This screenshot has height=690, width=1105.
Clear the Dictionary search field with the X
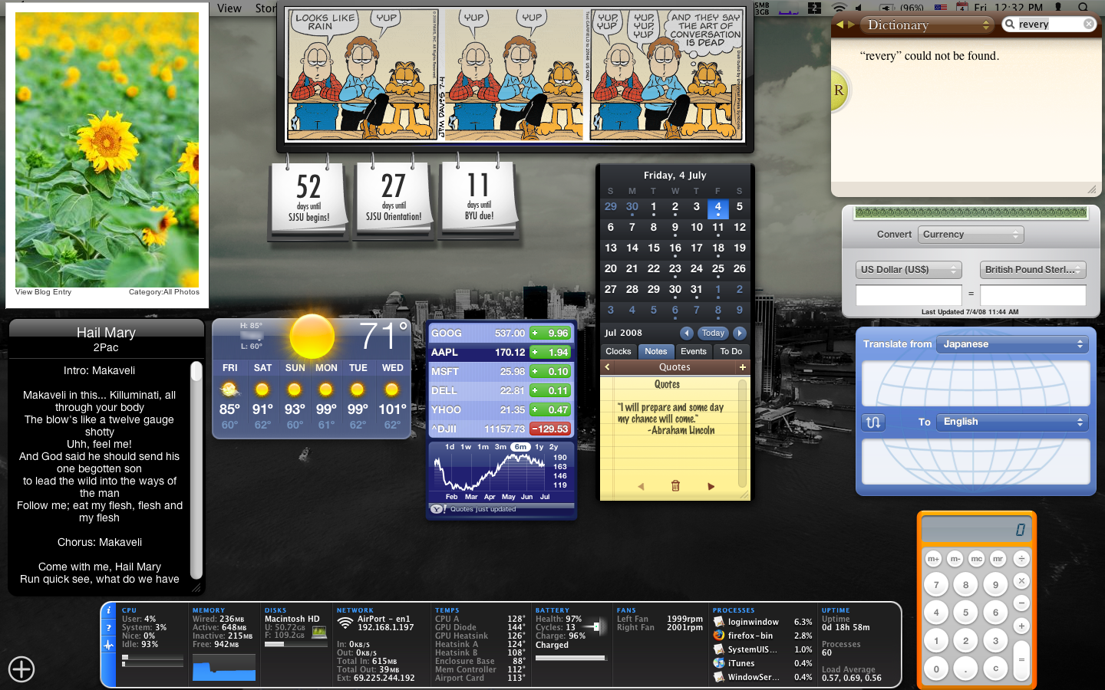[x=1088, y=24]
